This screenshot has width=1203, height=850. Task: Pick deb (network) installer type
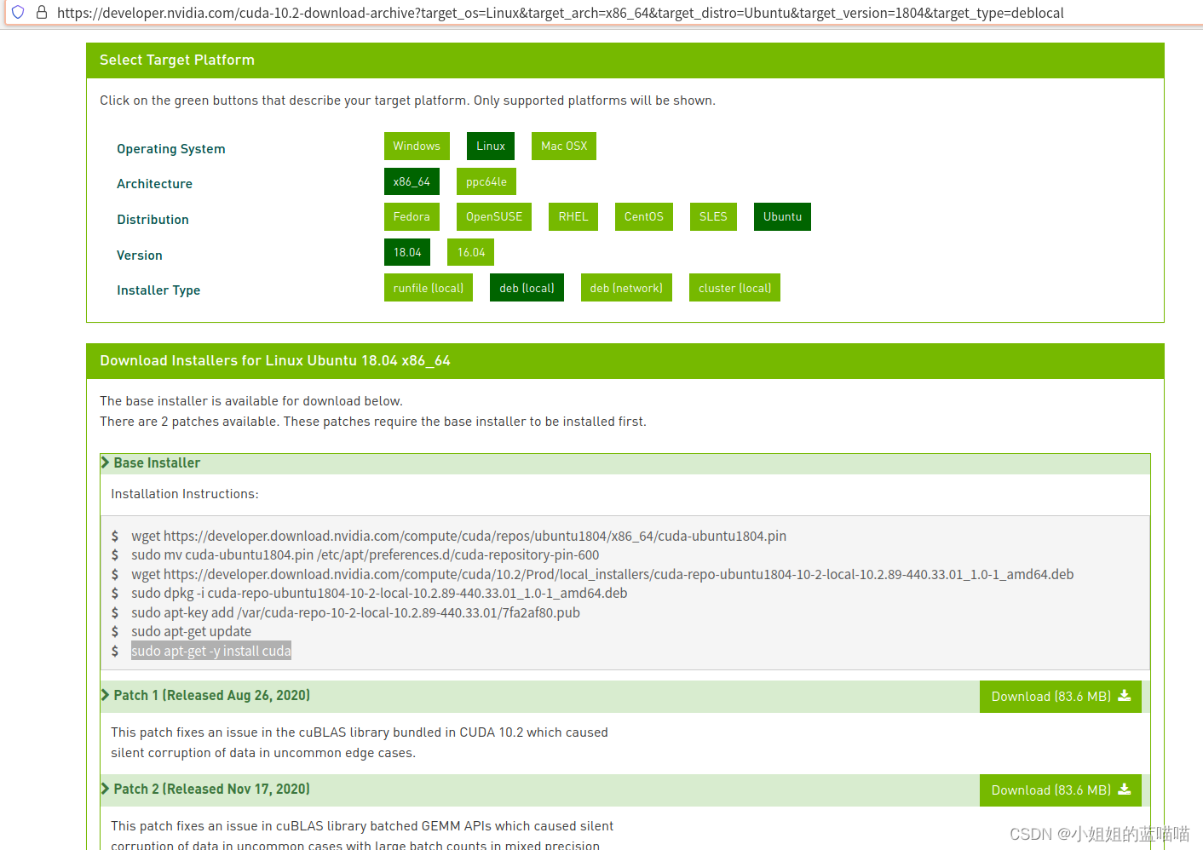pyautogui.click(x=626, y=288)
